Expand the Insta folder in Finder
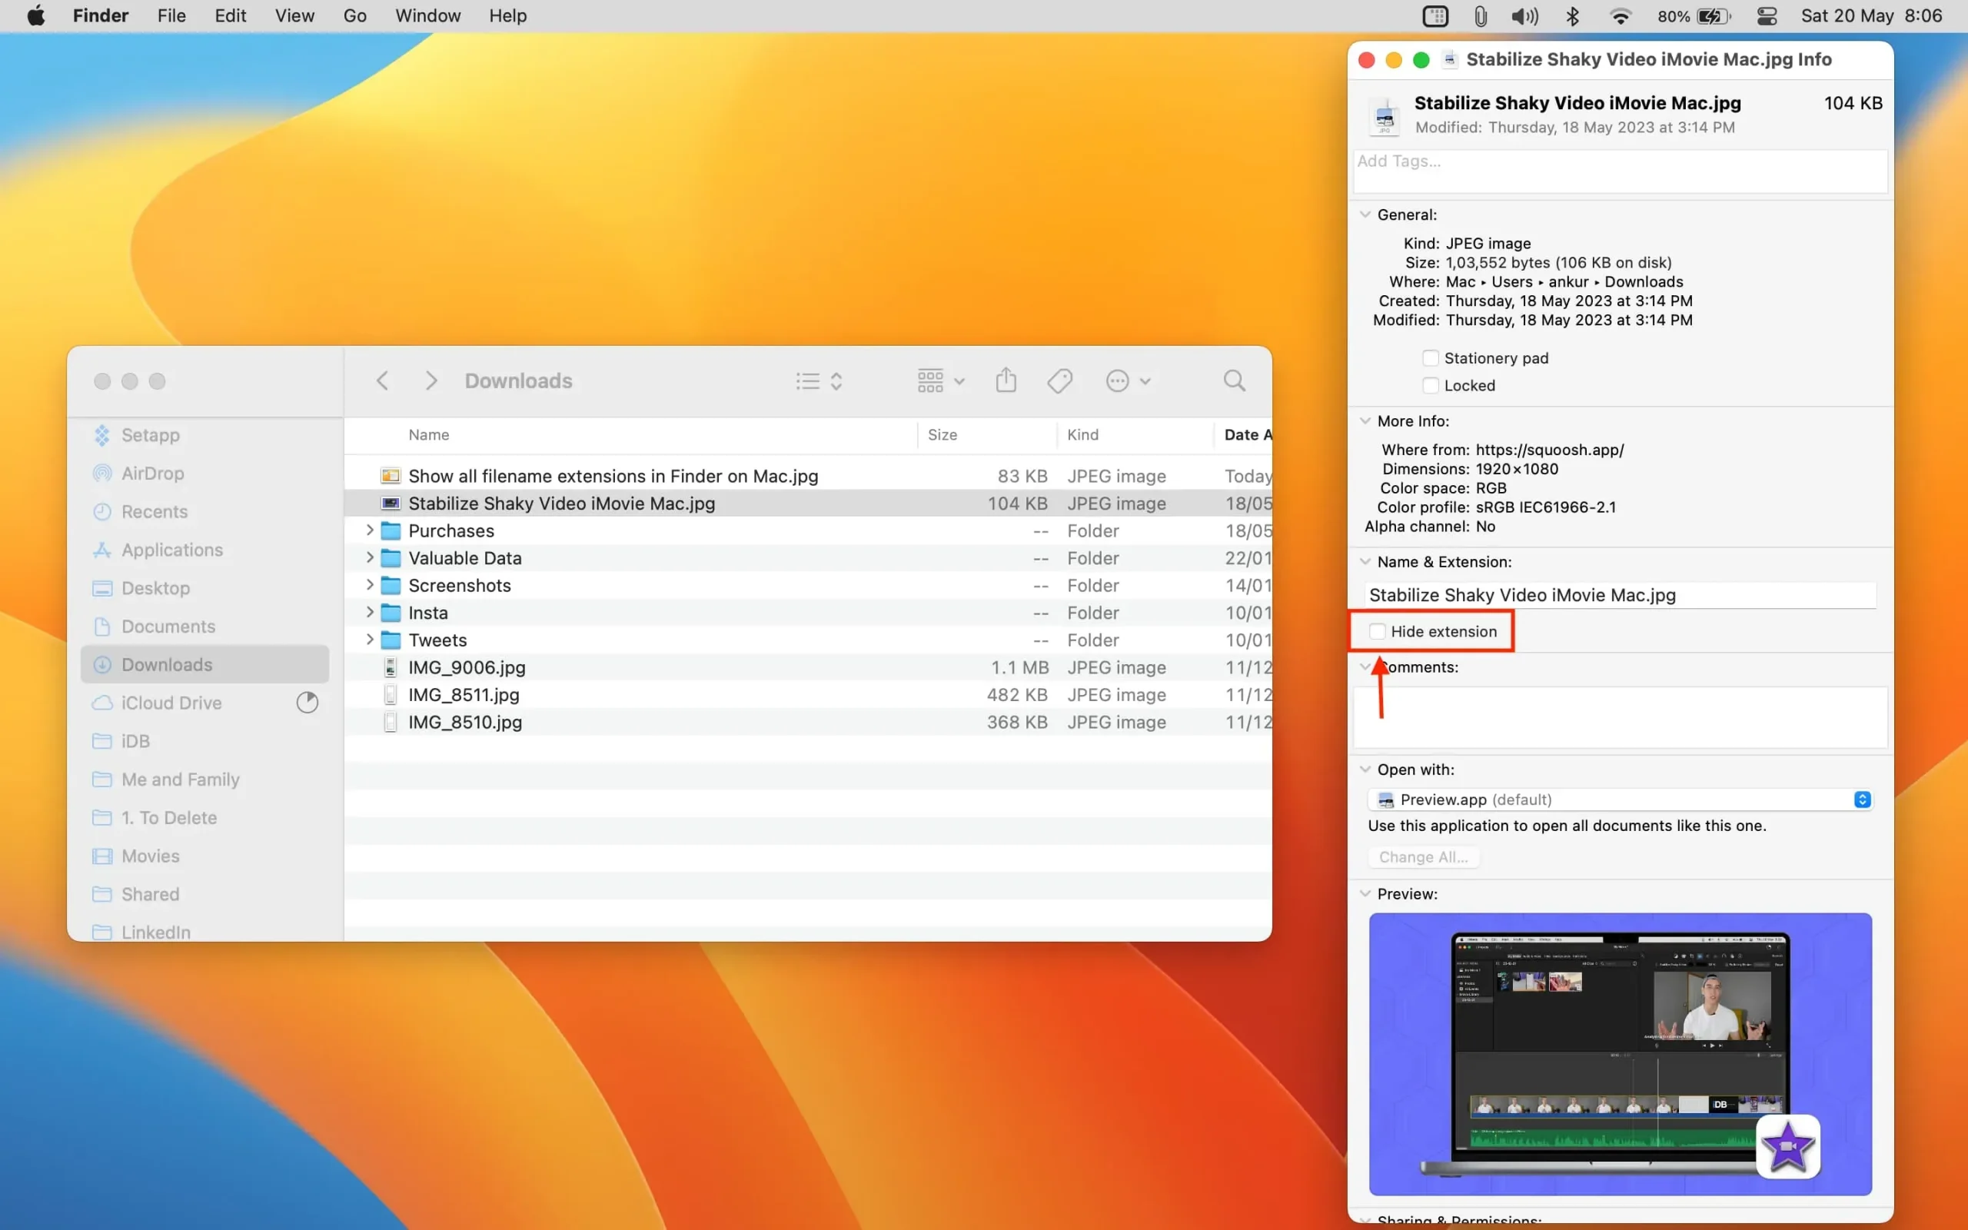Screen dimensions: 1968x1230 point(368,612)
